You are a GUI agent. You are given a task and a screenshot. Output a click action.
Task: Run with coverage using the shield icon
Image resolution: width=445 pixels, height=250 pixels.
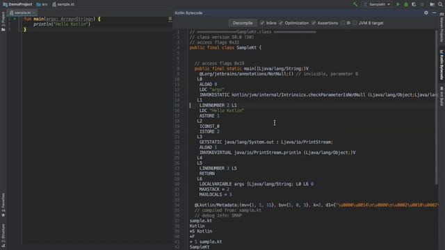pos(414,4)
